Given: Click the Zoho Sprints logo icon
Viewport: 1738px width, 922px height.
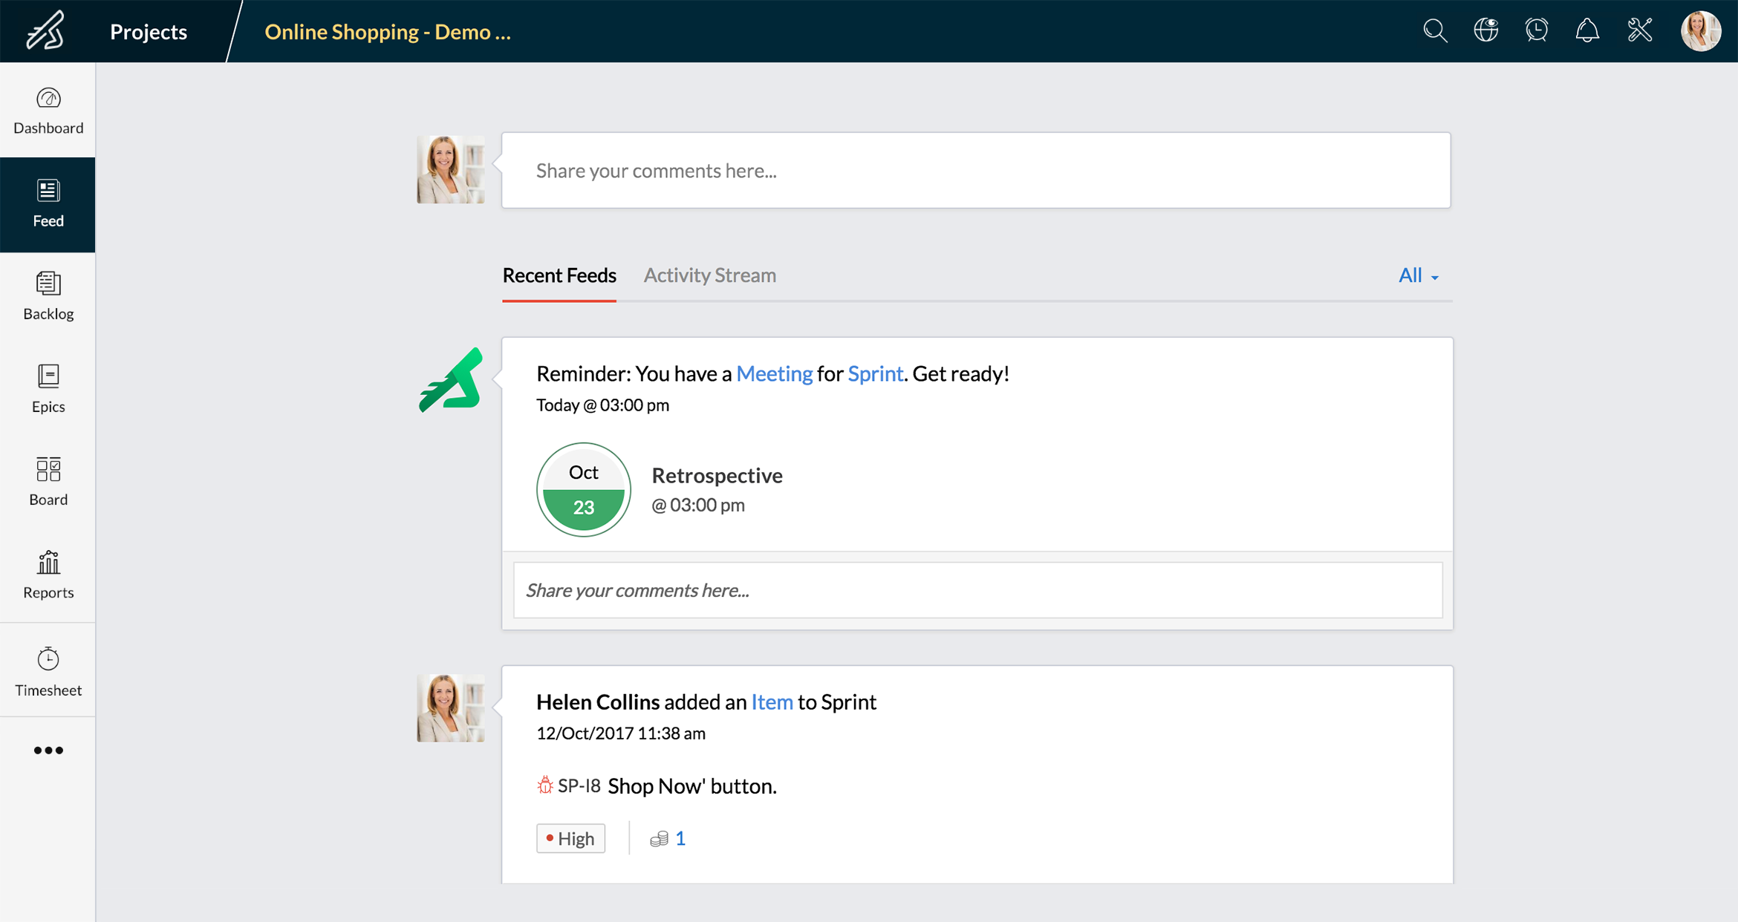Looking at the screenshot, I should click(x=45, y=30).
